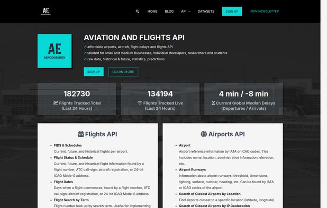327x208 pixels.
Task: Click the plane icon beside Flights Tracked Total
Action: [56, 103]
